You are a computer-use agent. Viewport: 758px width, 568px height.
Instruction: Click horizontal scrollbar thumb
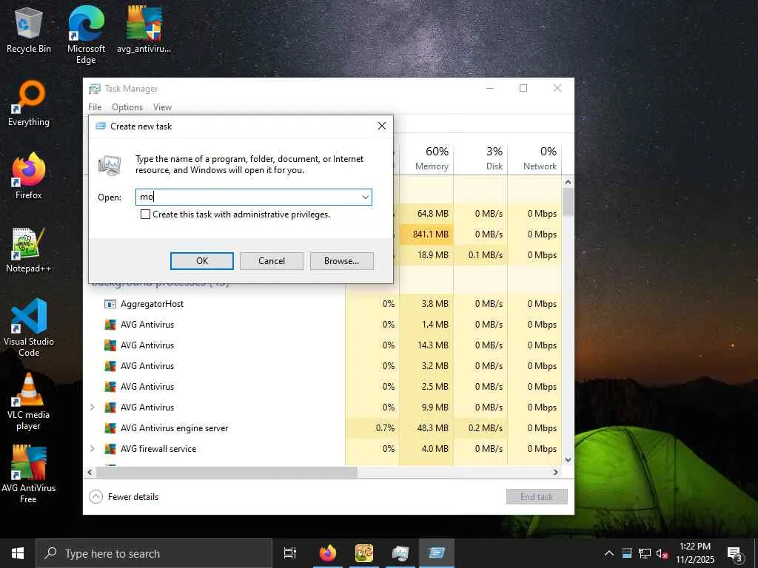(227, 472)
